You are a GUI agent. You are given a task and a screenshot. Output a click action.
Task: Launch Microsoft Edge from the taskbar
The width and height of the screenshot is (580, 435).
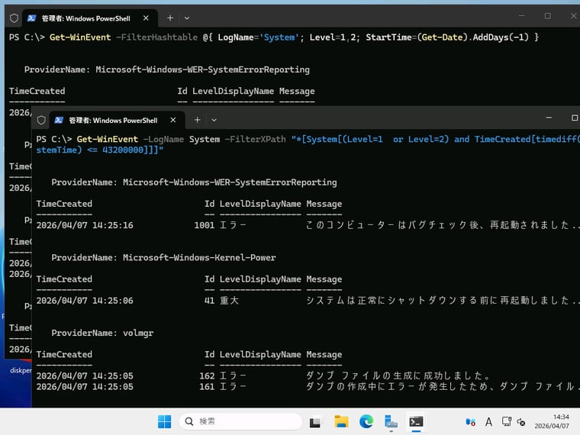click(x=366, y=421)
